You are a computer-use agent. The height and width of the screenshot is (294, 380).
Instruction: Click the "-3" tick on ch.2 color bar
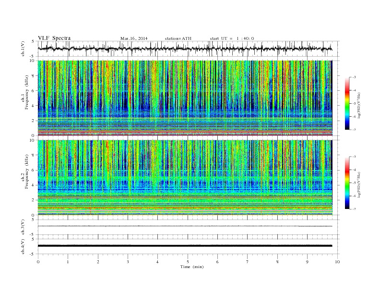pyautogui.click(x=354, y=157)
